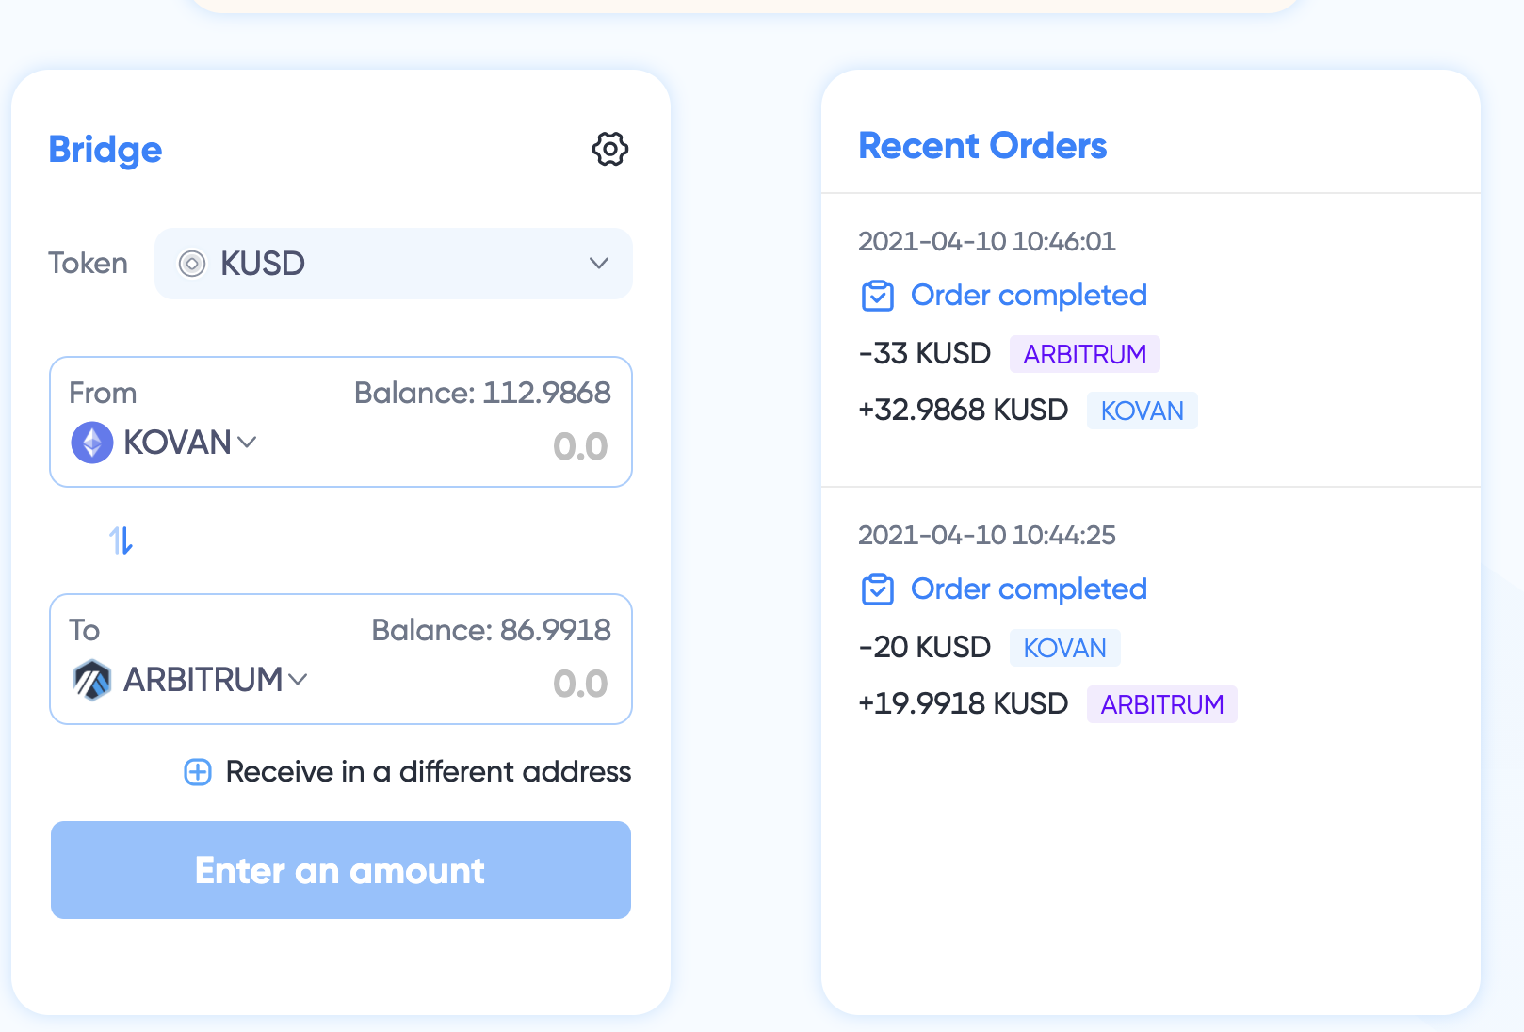Click the timestamp 2021-04-10 10:46:01
Screen dimensions: 1524x1032
[987, 242]
